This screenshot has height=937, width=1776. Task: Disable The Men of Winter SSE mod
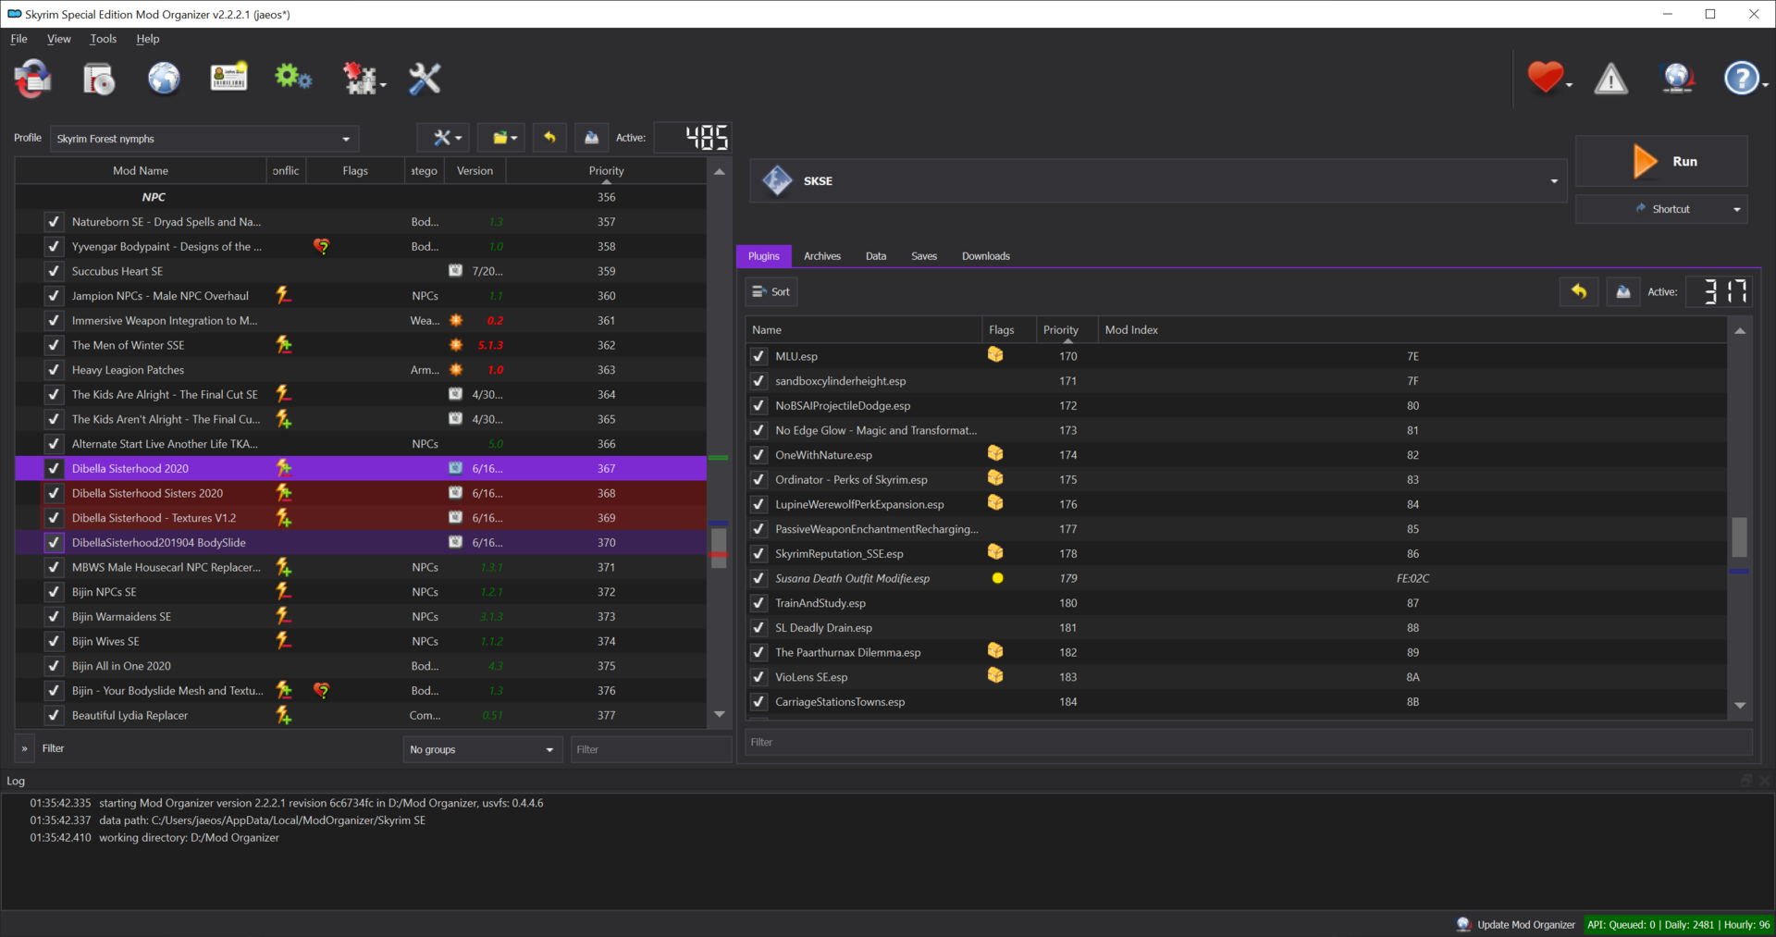point(54,345)
